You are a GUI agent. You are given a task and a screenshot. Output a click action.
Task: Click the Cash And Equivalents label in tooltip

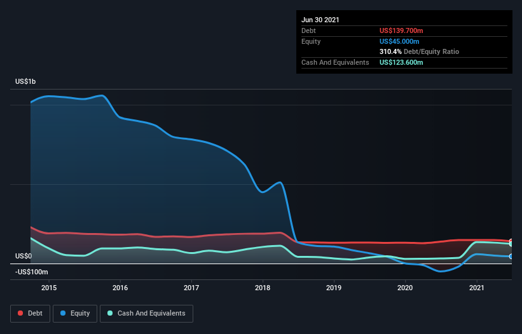[x=335, y=62]
